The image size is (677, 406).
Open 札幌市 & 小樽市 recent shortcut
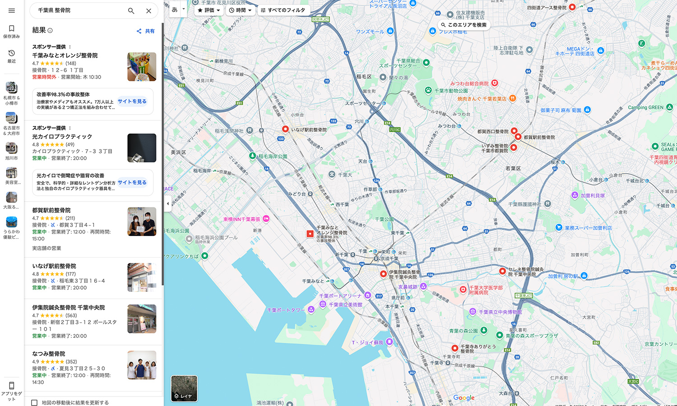(12, 93)
